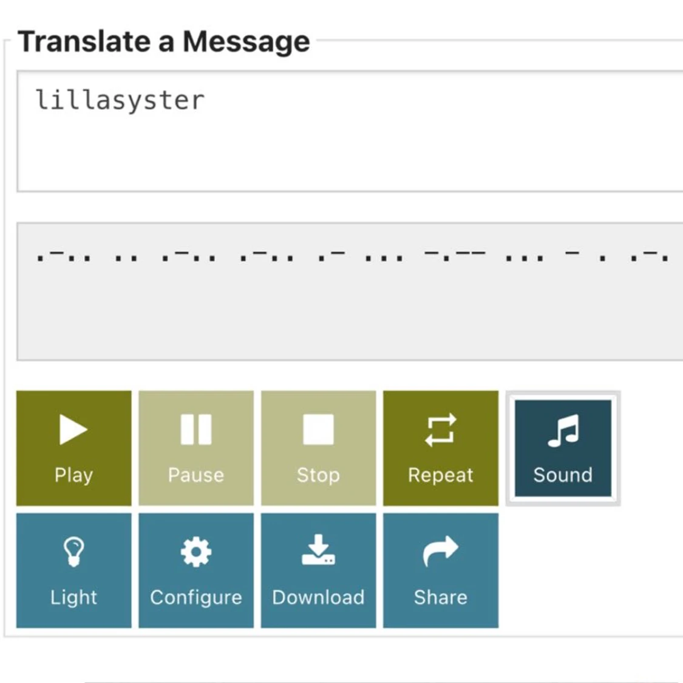The image size is (683, 683).
Task: Click the Download tray arrow icon
Action: 318,550
